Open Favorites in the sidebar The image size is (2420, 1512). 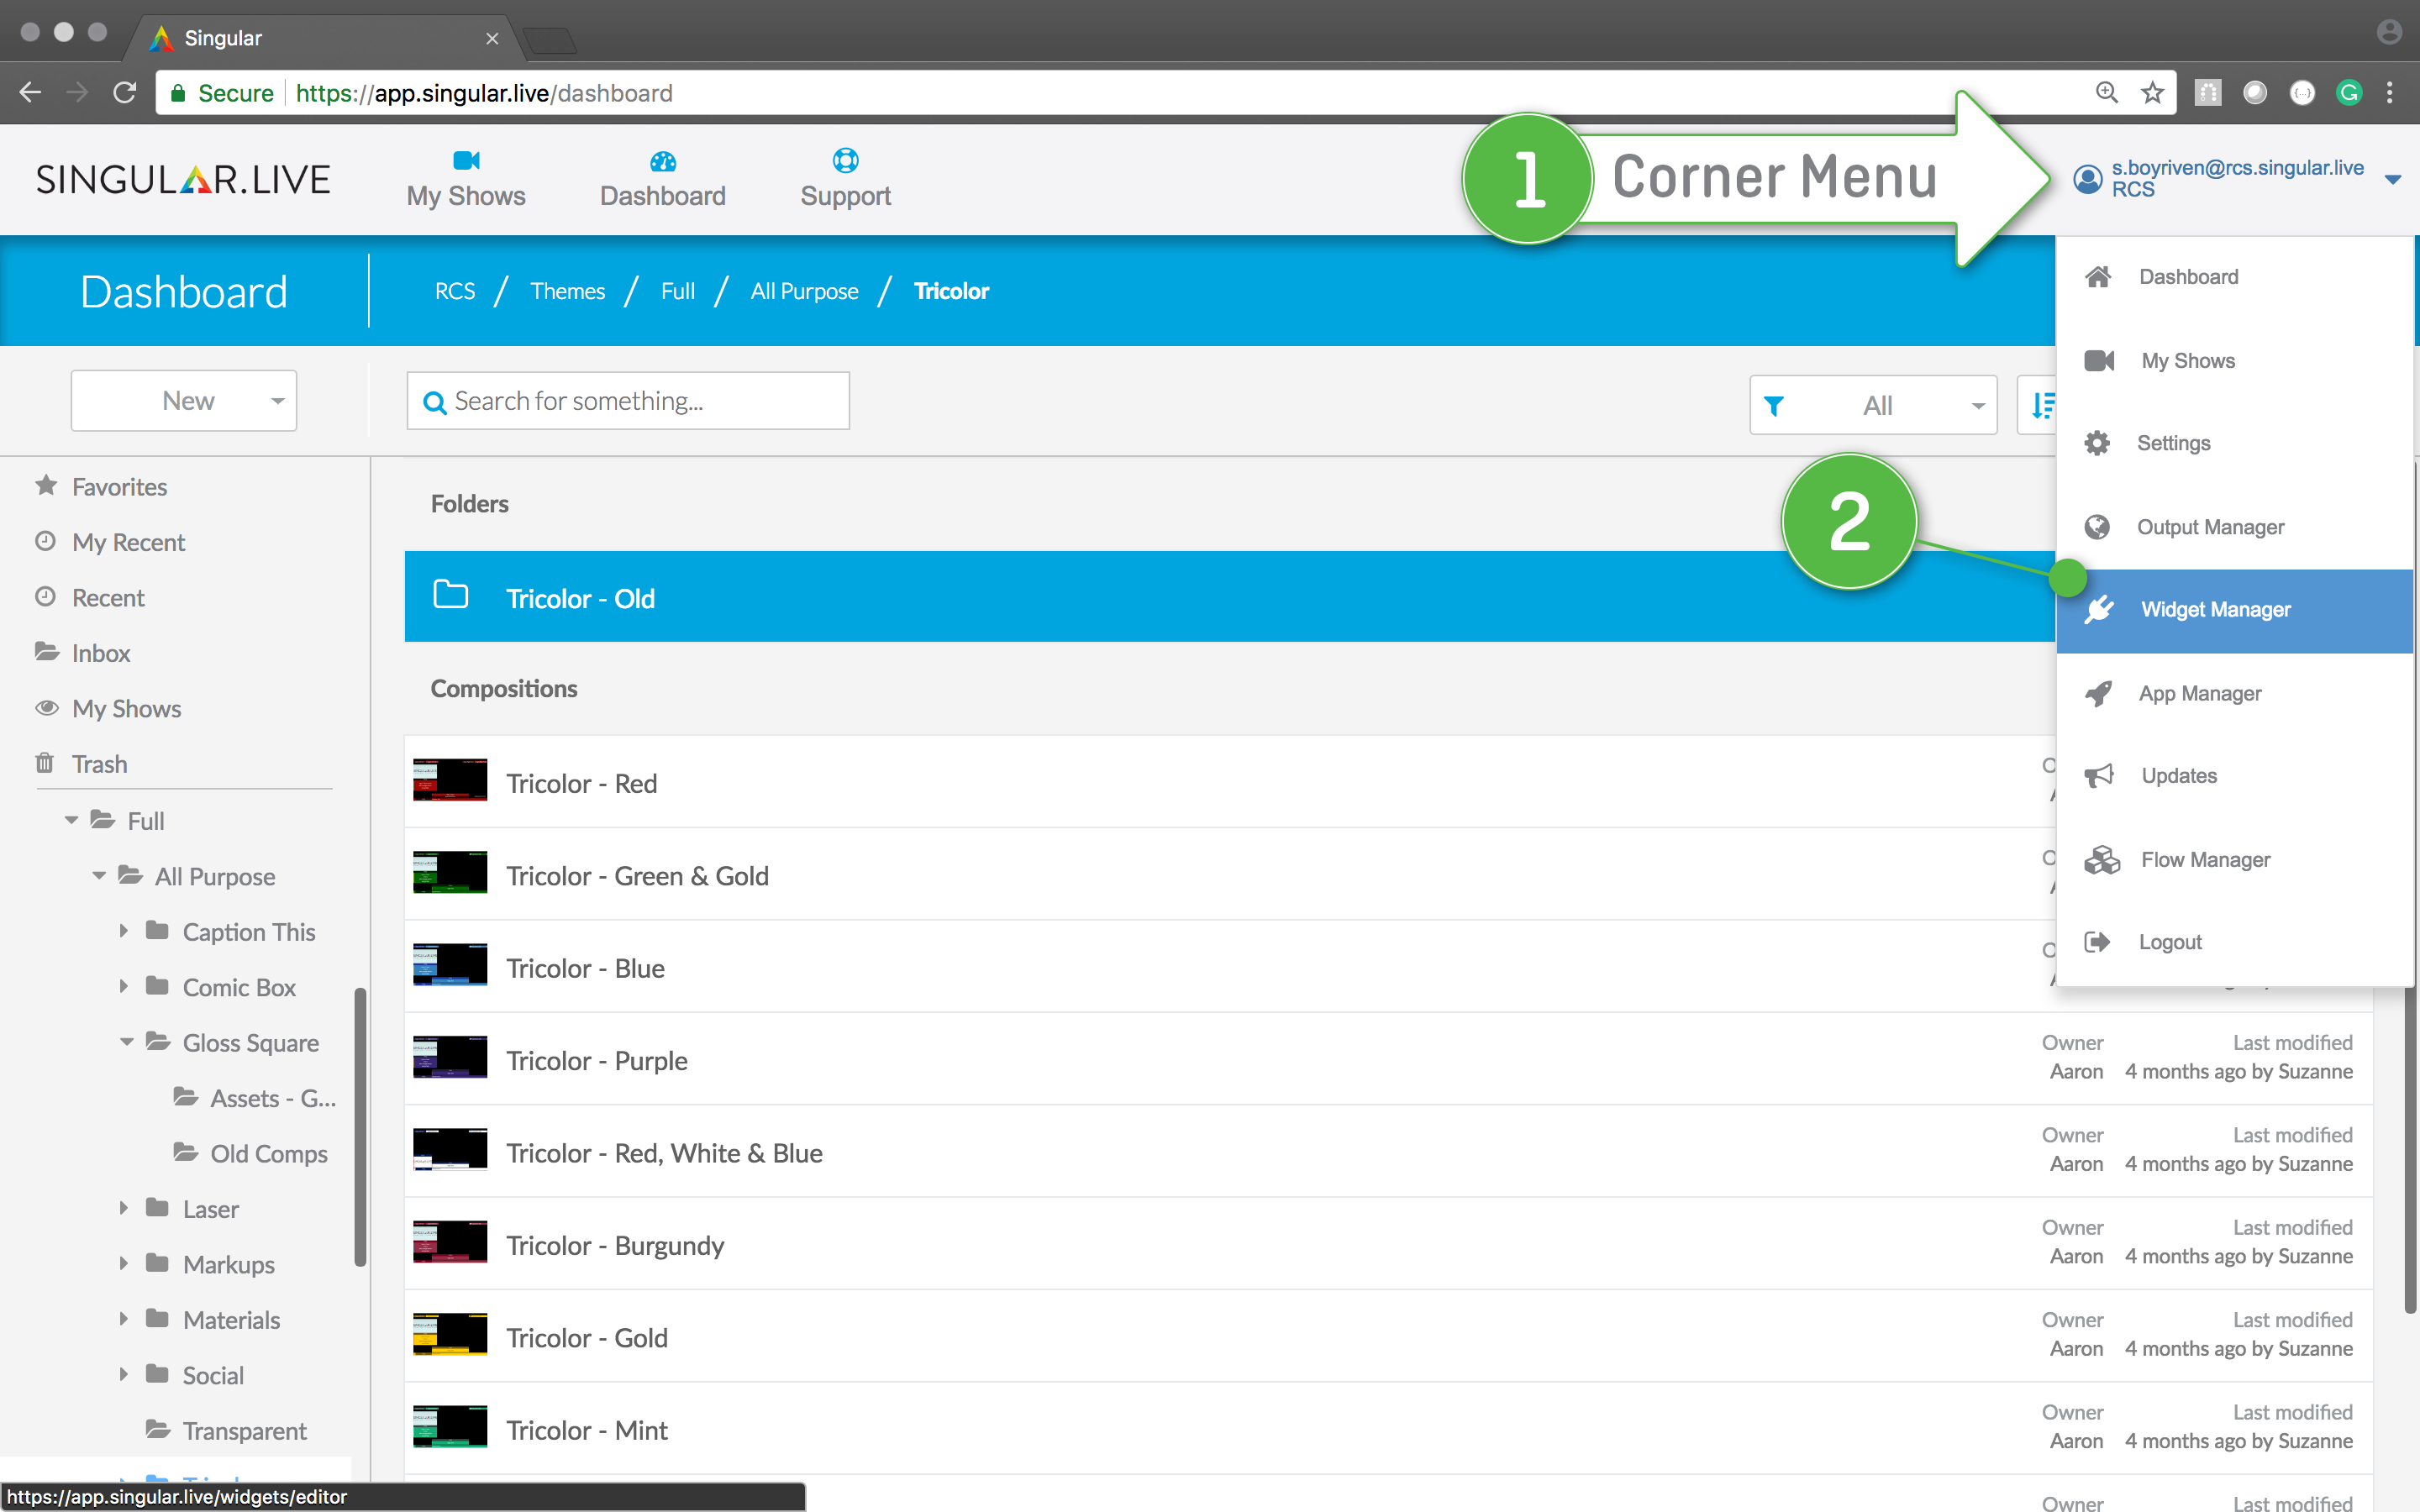tap(119, 487)
